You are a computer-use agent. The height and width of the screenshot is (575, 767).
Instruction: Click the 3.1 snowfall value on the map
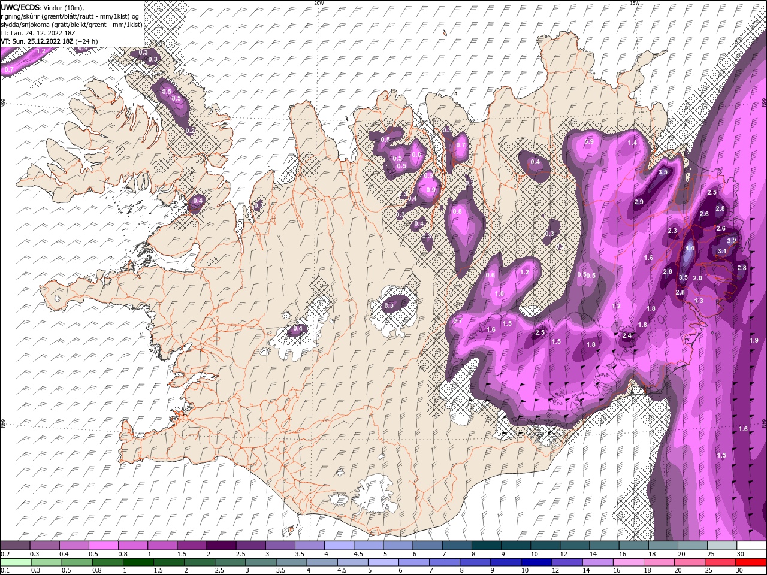click(722, 251)
